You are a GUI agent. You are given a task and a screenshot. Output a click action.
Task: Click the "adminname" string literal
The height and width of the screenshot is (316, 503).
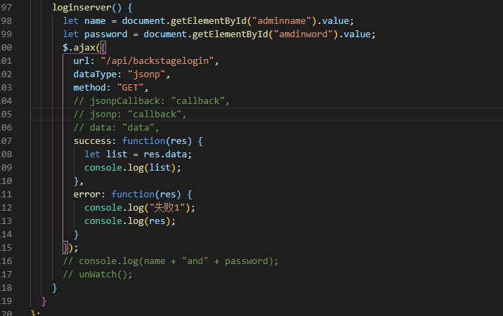pos(282,21)
